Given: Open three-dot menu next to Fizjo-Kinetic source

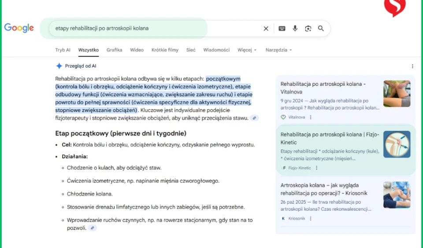Looking at the screenshot, I should pos(317,168).
